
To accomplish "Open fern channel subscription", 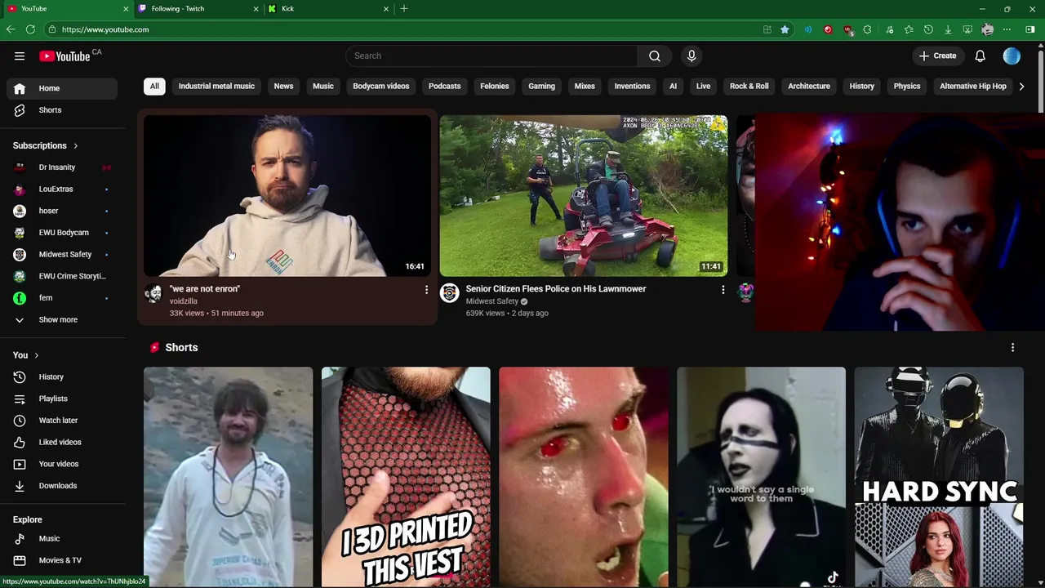I will [x=62, y=298].
